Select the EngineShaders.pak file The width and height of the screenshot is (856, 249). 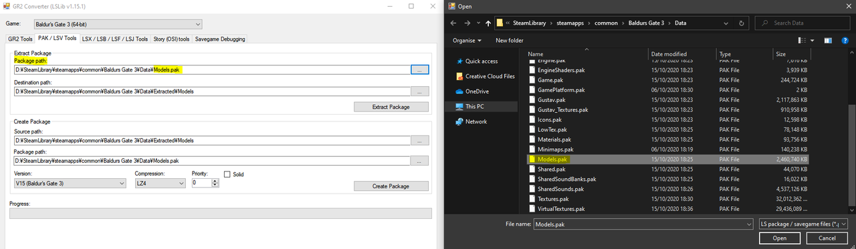pos(668,69)
